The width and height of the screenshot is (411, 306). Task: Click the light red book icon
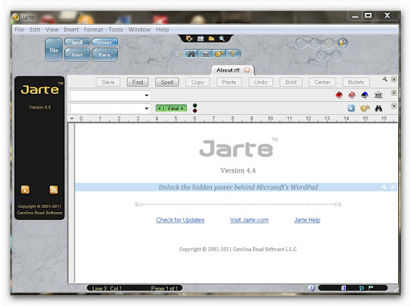pyautogui.click(x=352, y=95)
